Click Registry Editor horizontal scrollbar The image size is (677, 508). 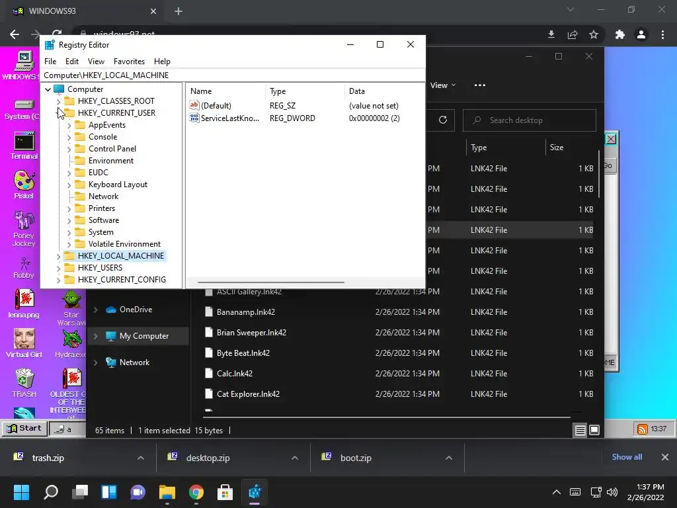point(270,282)
